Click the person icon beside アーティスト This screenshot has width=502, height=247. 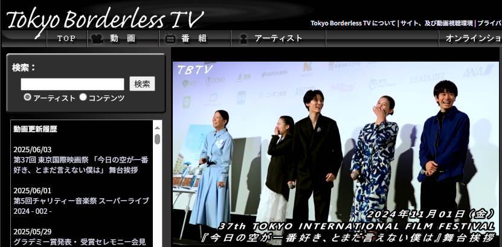243,39
